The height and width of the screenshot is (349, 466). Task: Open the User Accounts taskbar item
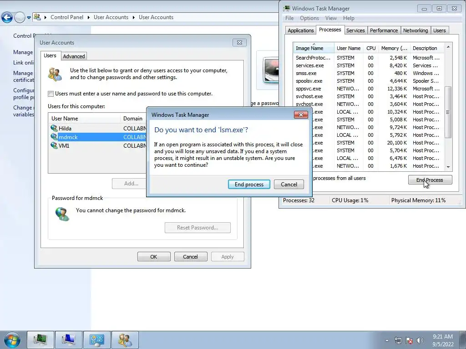point(125,340)
